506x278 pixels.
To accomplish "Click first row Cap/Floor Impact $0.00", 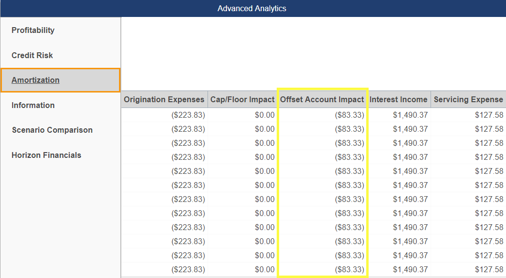I will pyautogui.click(x=265, y=115).
